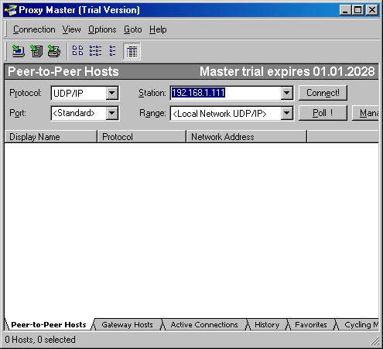This screenshot has height=349, width=383.
Task: Click the connect to host toolbar icon
Action: [x=19, y=51]
